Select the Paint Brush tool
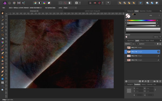The width and height of the screenshot is (162, 101). 2,46
